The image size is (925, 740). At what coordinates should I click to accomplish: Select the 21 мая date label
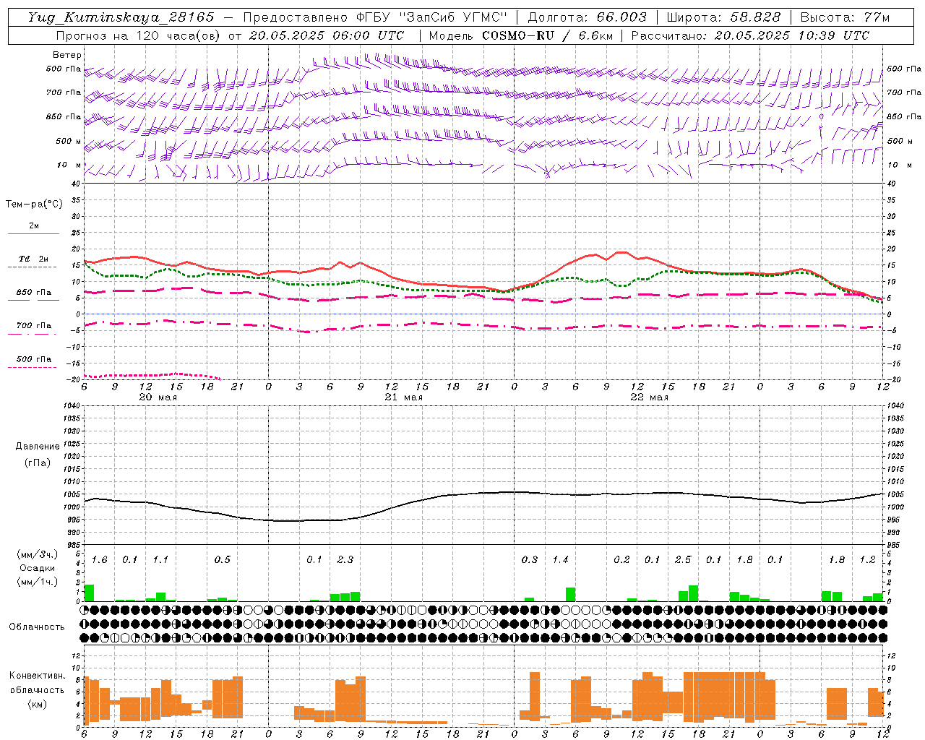(403, 397)
